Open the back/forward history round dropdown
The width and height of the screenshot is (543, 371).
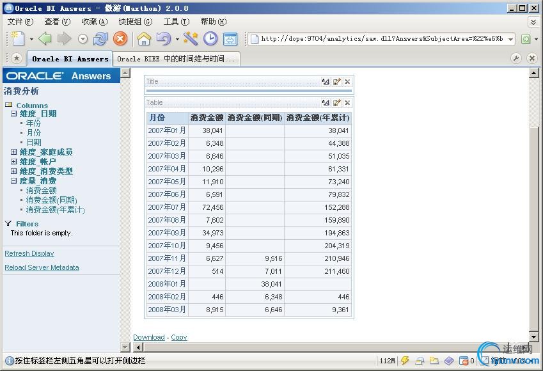coord(83,39)
